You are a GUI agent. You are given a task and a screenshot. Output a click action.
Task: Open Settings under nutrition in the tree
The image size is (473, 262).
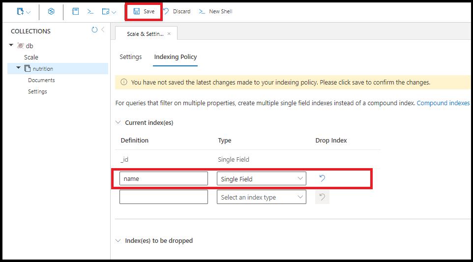[37, 91]
